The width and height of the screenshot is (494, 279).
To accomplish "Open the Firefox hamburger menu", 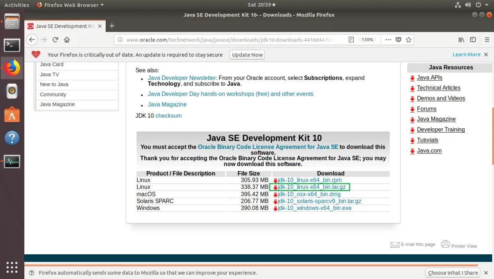I will (487, 40).
